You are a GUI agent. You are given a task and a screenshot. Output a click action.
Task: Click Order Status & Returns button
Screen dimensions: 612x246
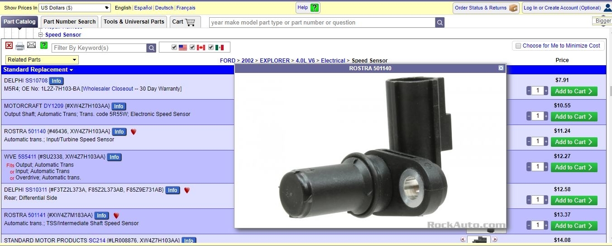coord(486,8)
